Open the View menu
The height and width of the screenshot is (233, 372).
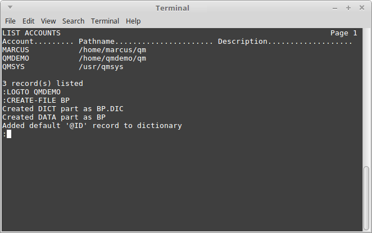click(48, 21)
